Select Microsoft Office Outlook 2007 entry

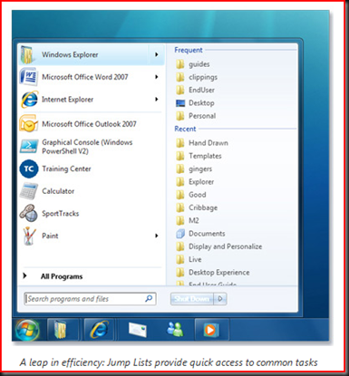pyautogui.click(x=91, y=124)
